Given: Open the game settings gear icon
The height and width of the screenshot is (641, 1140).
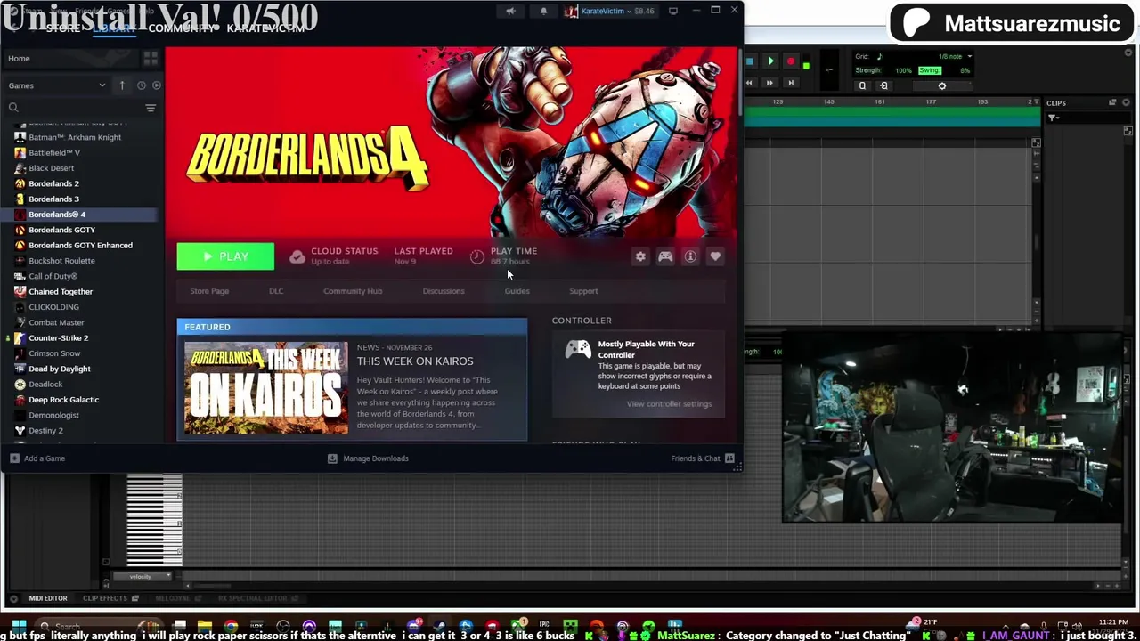Looking at the screenshot, I should [x=640, y=256].
